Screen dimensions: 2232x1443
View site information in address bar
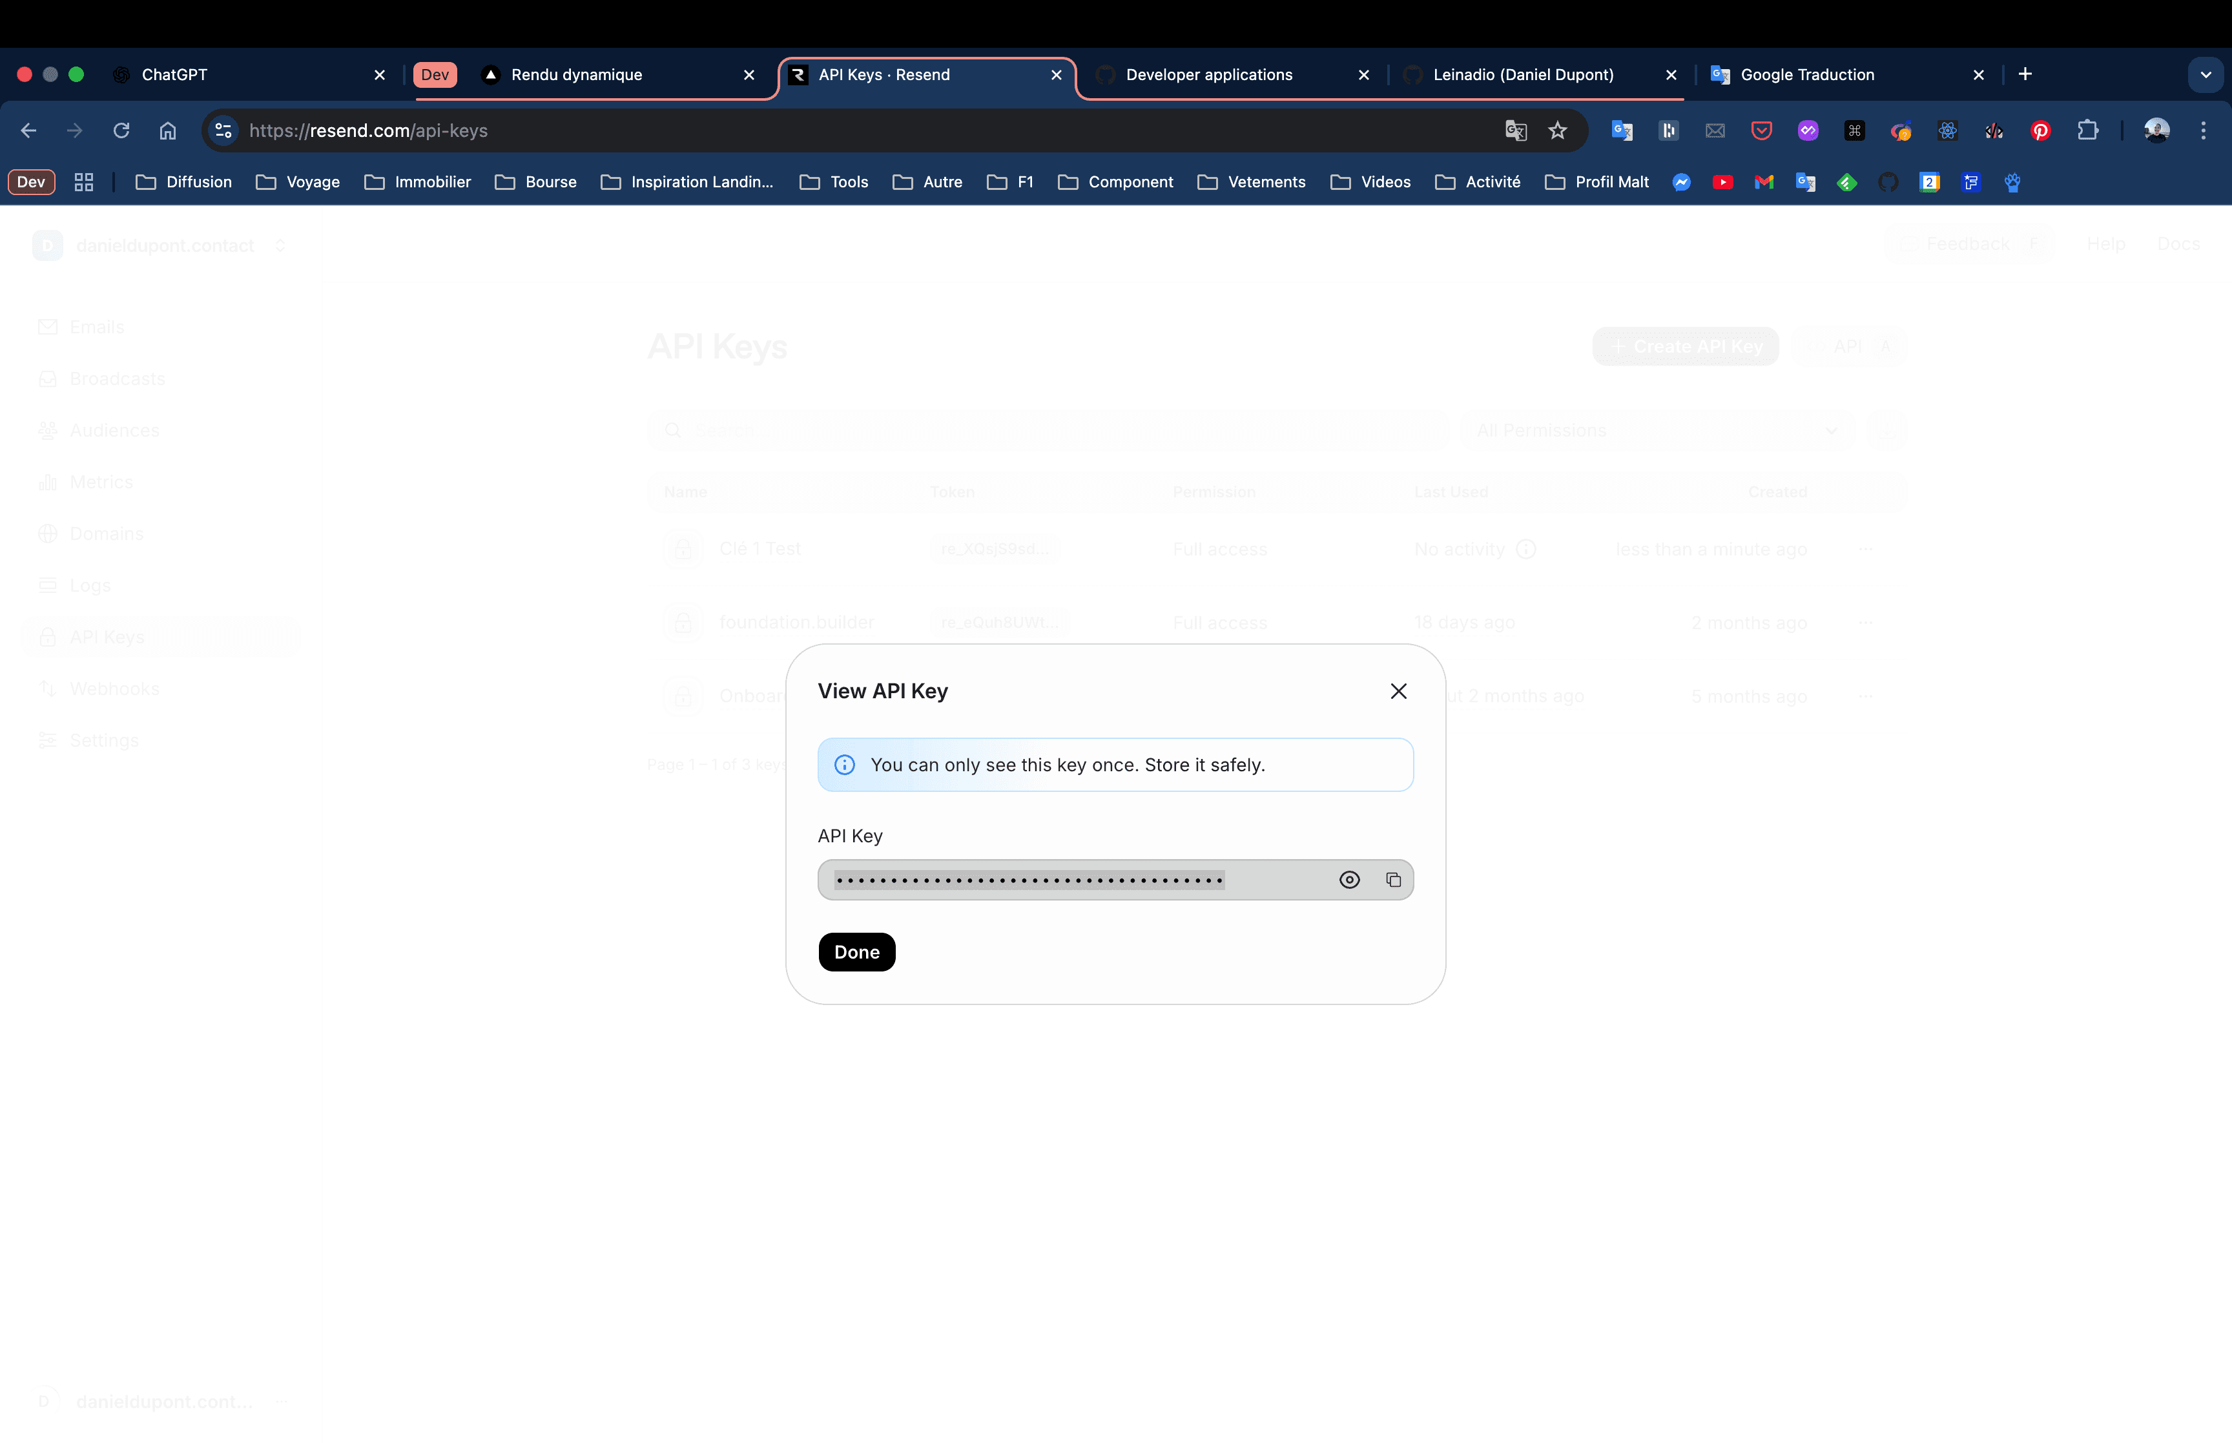tap(223, 131)
